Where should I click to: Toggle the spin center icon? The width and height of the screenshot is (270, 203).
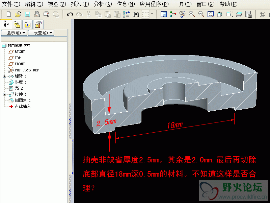coord(173,14)
